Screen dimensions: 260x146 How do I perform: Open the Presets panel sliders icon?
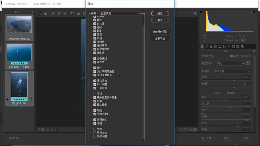(238, 47)
